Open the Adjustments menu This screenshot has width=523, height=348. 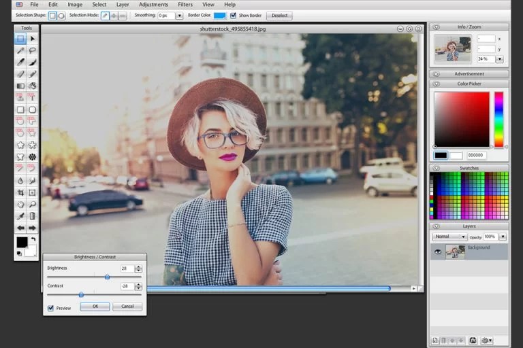click(153, 5)
